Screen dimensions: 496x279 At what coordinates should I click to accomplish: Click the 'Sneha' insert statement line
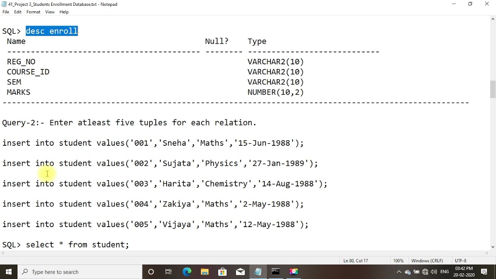153,143
